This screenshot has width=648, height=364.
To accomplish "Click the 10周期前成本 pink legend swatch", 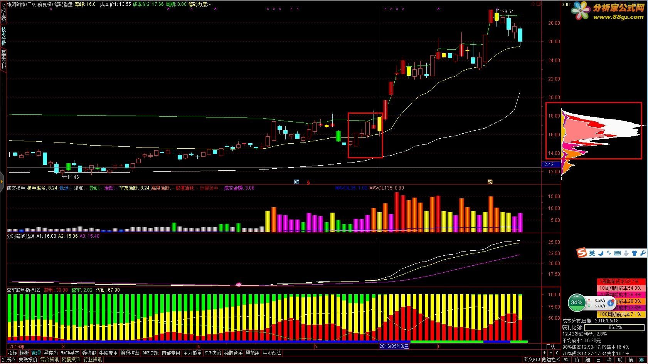I will [x=621, y=288].
